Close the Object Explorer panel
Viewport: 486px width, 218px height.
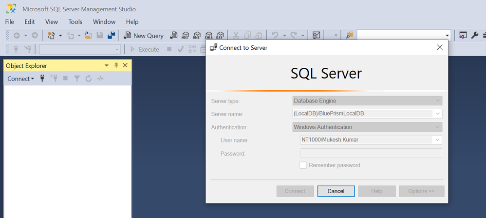[x=125, y=65]
